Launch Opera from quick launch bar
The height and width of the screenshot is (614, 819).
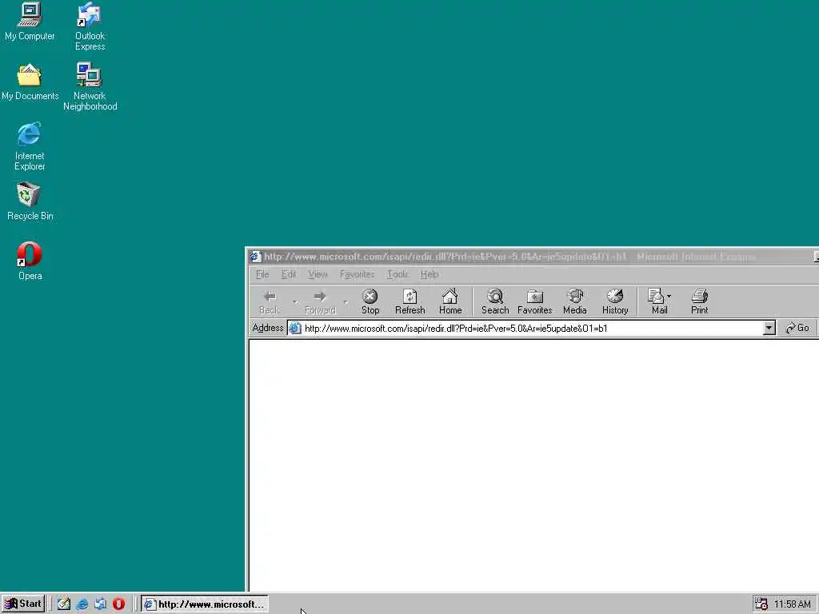(118, 604)
